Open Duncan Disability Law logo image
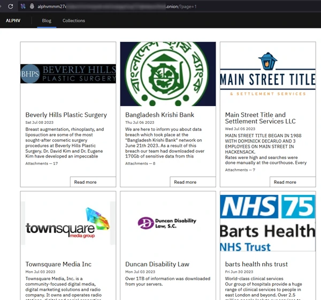This screenshot has width=321, height=300. (x=167, y=223)
